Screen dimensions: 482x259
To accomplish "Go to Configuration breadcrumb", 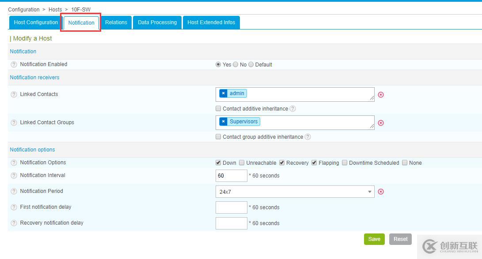I will click(x=24, y=10).
